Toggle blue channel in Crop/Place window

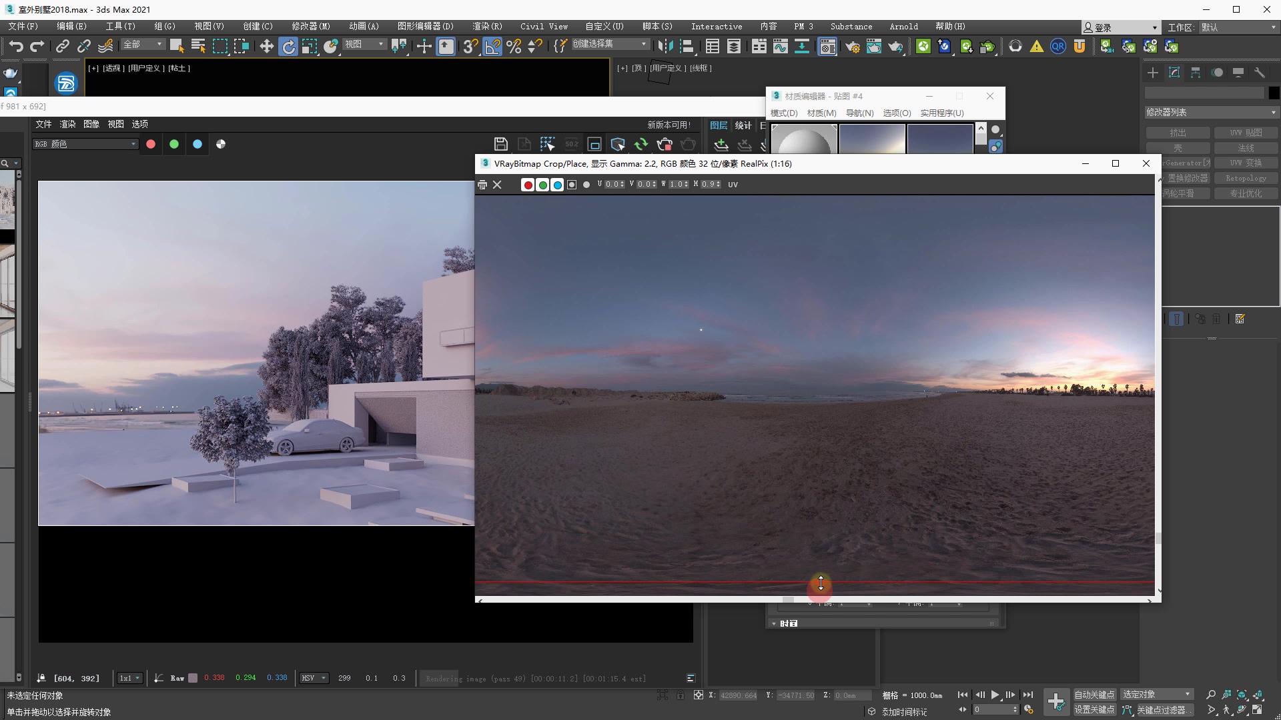tap(557, 185)
